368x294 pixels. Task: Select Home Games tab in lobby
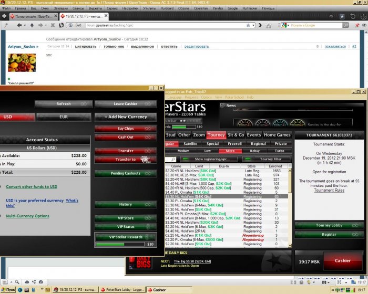click(x=277, y=135)
